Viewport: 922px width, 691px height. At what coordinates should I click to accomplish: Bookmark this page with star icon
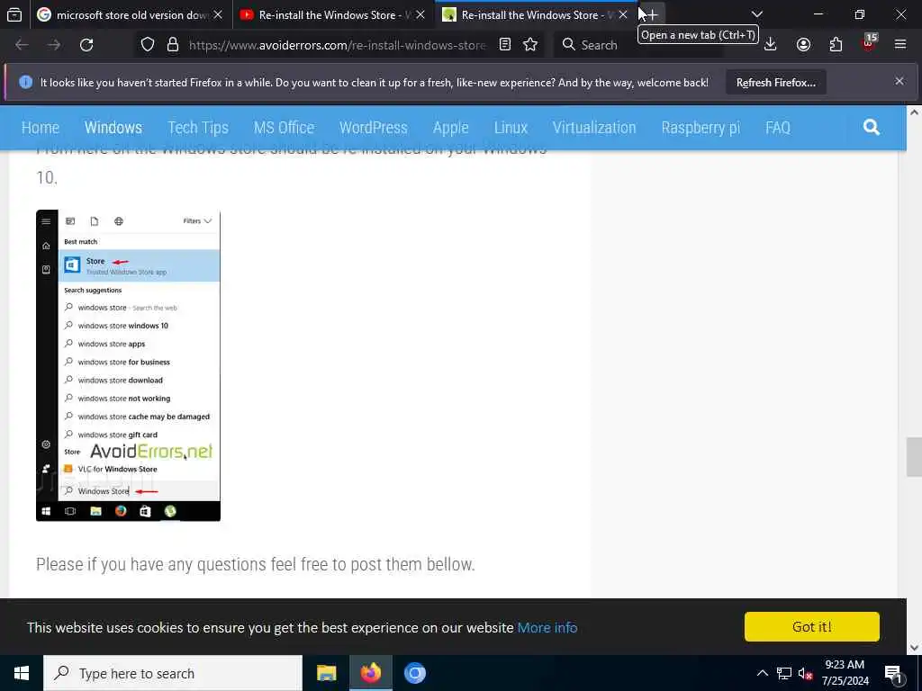coord(530,45)
